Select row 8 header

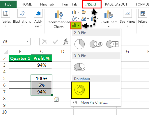[4, 99]
